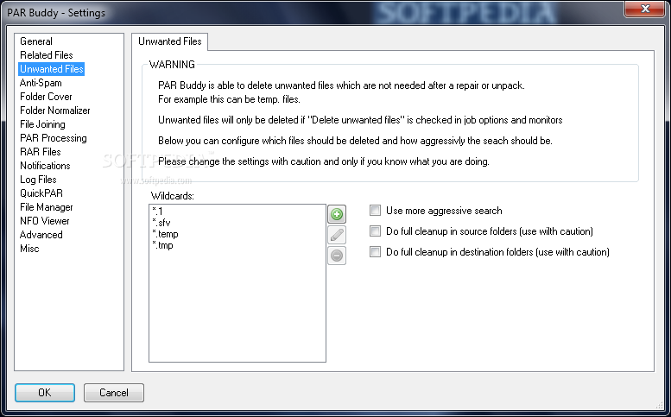Select the *.tmp wildcard entry

click(162, 245)
